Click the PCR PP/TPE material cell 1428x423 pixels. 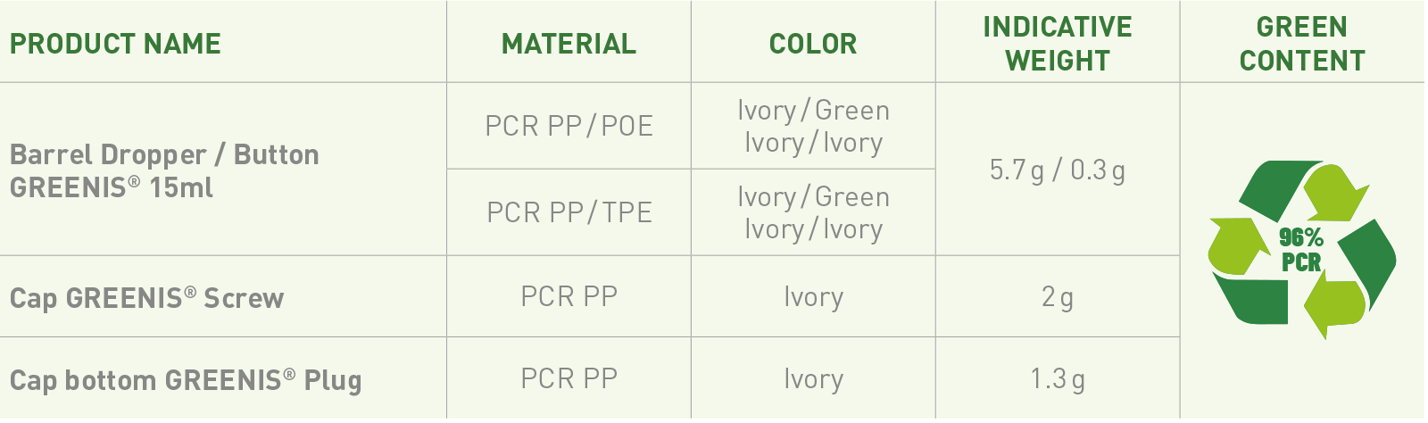(x=569, y=212)
